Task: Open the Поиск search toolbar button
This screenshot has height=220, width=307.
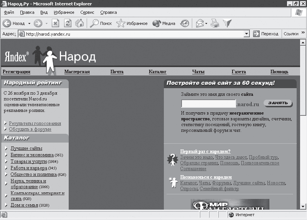Action: [x=101, y=23]
